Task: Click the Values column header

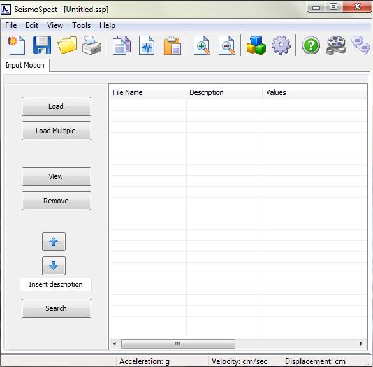Action: point(314,92)
